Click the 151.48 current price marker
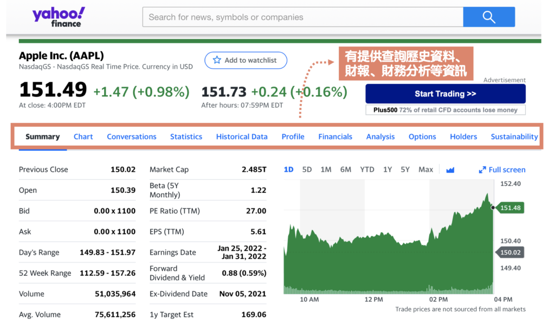The height and width of the screenshot is (326, 555). click(509, 208)
